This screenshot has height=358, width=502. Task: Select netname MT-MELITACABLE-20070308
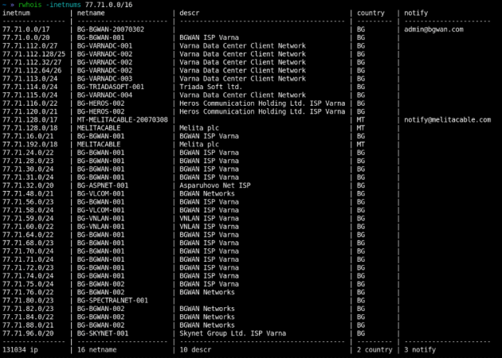(122, 119)
